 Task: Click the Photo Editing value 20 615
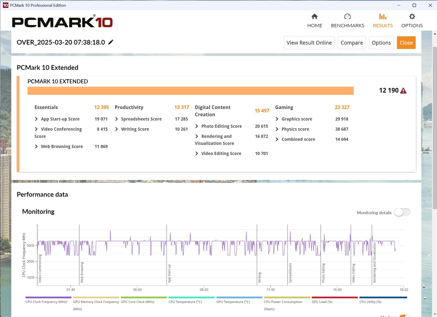tap(261, 126)
